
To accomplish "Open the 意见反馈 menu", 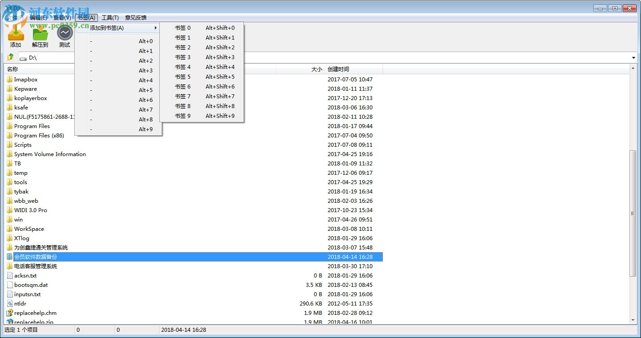I will pyautogui.click(x=135, y=17).
